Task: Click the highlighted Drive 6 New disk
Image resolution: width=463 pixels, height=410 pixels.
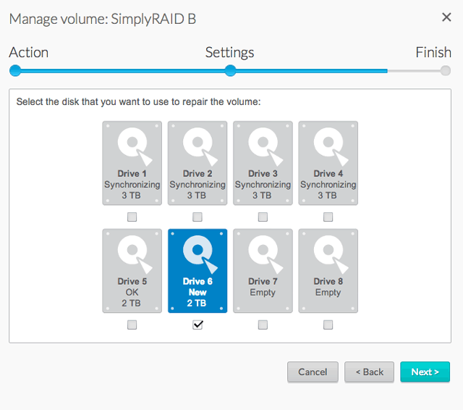Action: pyautogui.click(x=197, y=270)
